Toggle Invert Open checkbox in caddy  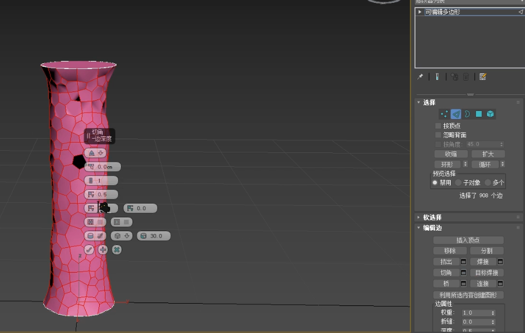point(126,222)
